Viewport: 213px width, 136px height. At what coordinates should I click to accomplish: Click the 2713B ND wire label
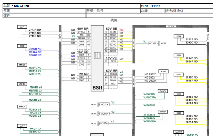(x=35, y=33)
